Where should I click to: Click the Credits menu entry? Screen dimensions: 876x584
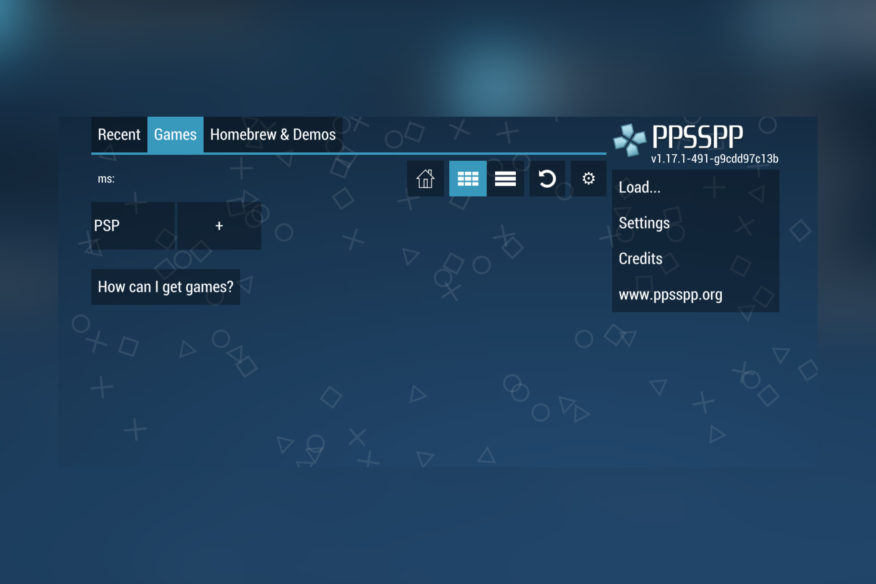[x=641, y=258]
